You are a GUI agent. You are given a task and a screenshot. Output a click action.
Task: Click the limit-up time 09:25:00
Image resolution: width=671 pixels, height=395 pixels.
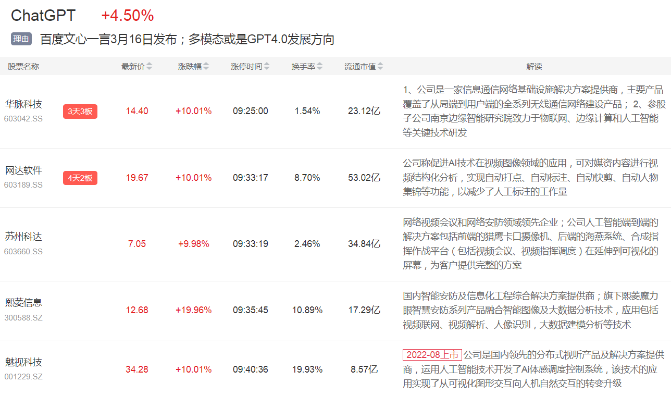[251, 111]
